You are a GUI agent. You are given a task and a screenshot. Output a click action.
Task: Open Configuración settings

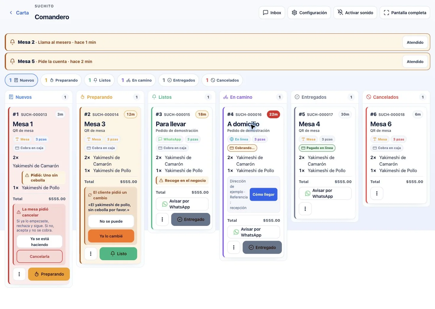[309, 13]
